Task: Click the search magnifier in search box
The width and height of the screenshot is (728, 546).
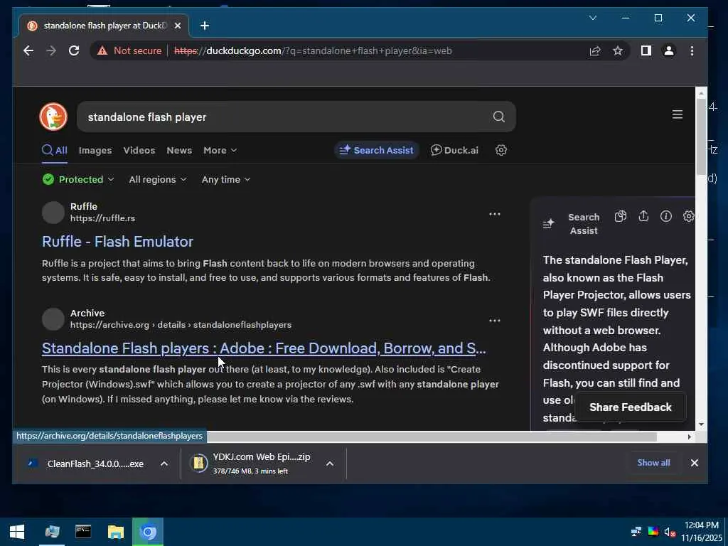Action: [498, 117]
